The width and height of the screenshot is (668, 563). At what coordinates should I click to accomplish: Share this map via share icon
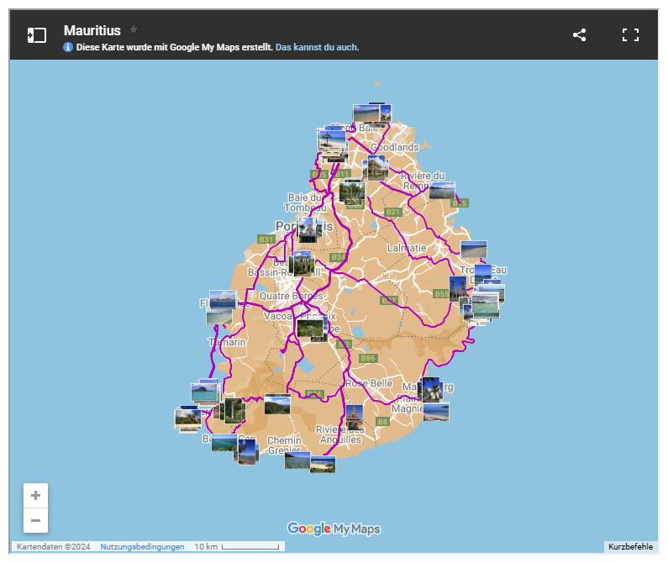[579, 35]
